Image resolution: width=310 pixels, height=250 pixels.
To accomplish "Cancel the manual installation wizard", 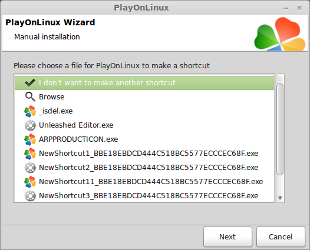I will click(281, 236).
